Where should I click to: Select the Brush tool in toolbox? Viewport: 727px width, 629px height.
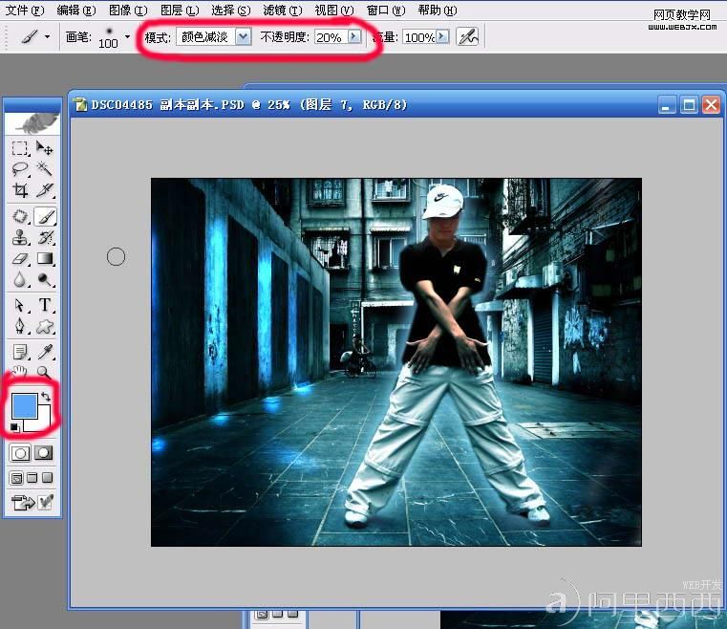[44, 216]
